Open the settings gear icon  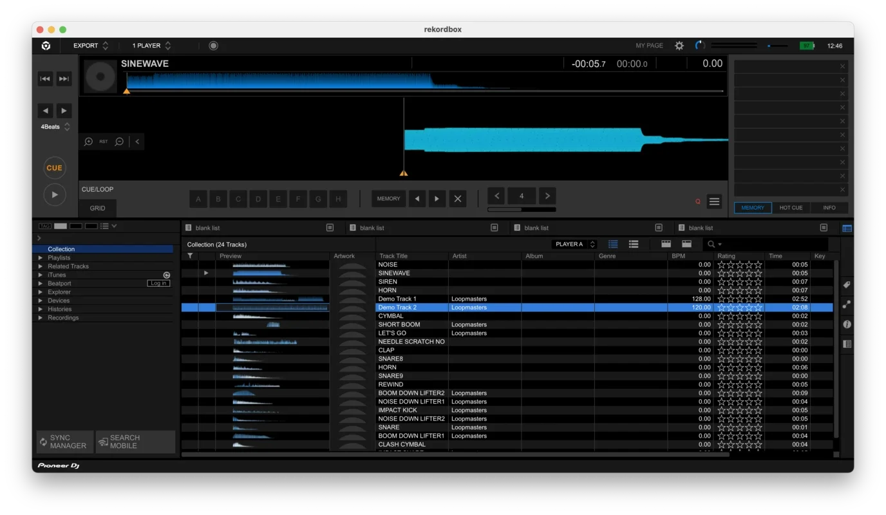point(679,46)
